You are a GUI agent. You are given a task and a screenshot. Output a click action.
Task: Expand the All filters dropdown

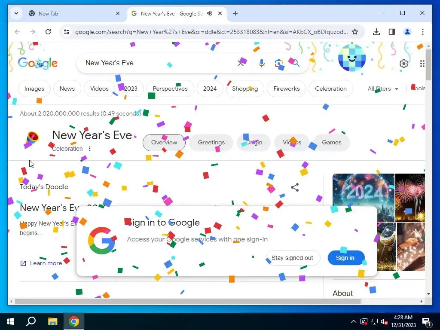coord(383,89)
